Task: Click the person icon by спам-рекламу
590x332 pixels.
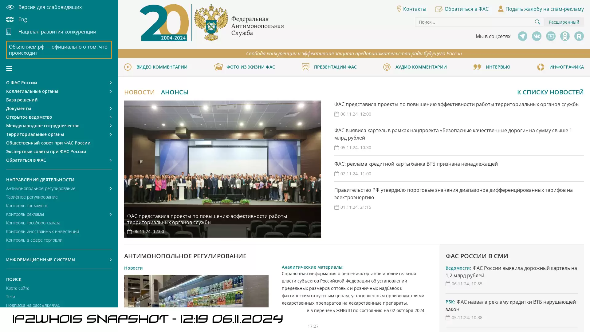Action: [x=501, y=9]
